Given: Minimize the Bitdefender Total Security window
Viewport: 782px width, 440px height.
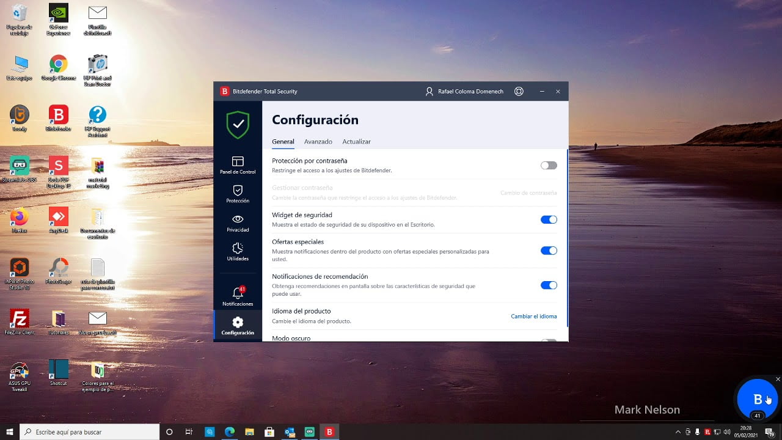Looking at the screenshot, I should point(542,91).
